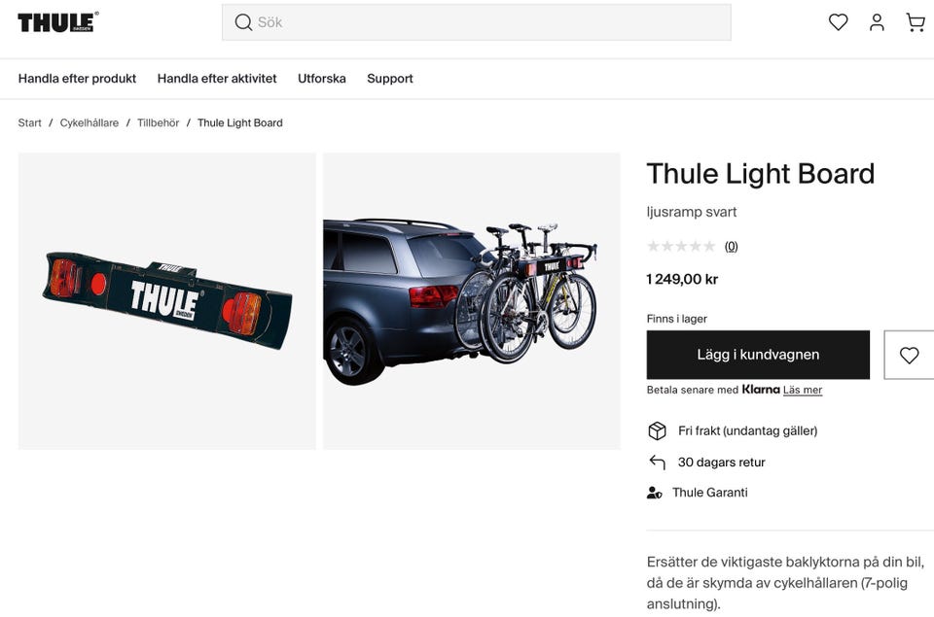Image resolution: width=934 pixels, height=617 pixels.
Task: Add product to wishlist with heart button
Action: tap(909, 356)
